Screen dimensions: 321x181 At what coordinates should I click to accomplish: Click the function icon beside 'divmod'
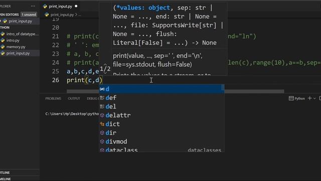point(102,141)
